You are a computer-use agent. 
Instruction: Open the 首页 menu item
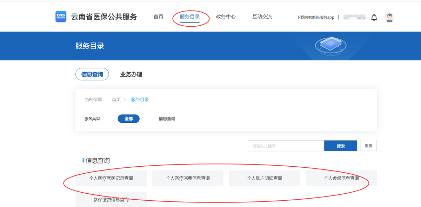pyautogui.click(x=158, y=16)
